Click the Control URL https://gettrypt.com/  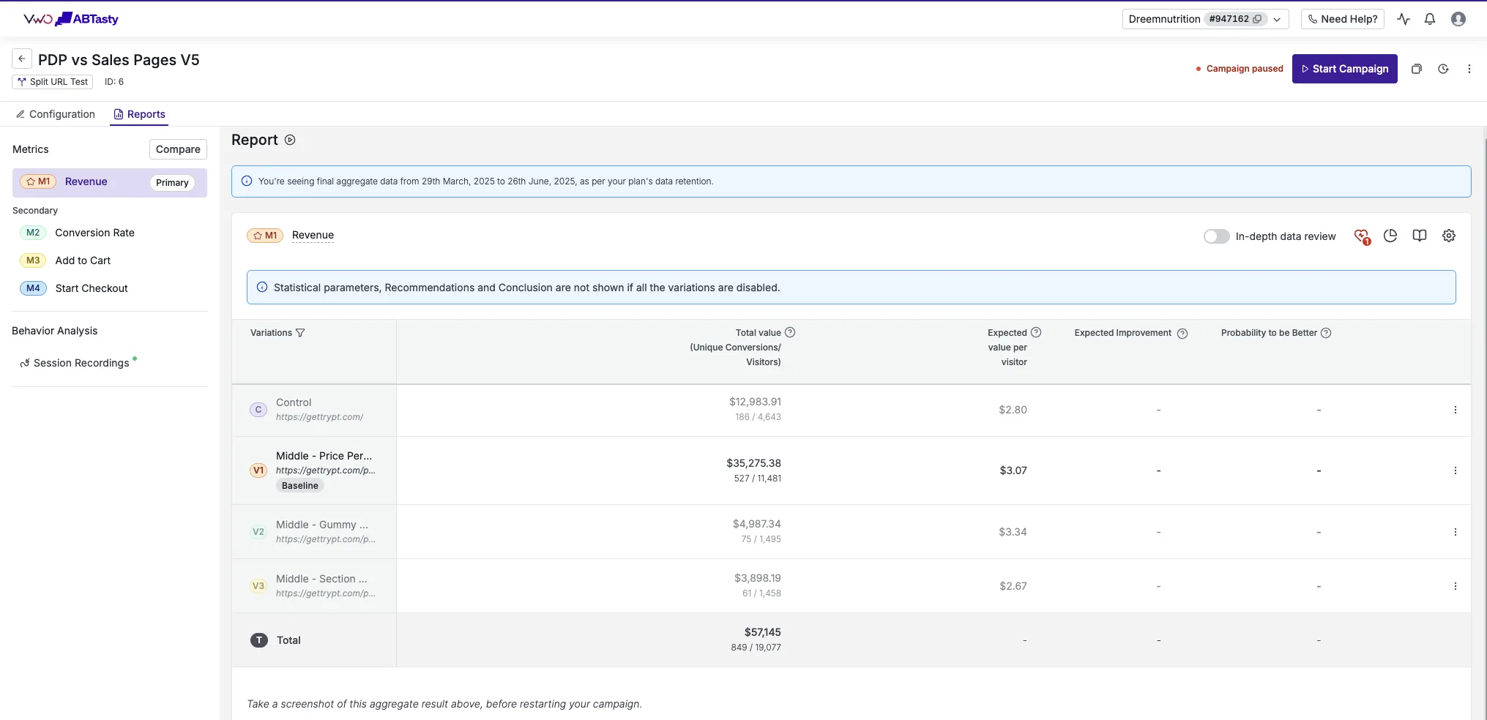[x=319, y=417]
